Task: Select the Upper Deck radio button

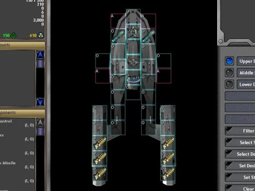Action: click(x=229, y=61)
